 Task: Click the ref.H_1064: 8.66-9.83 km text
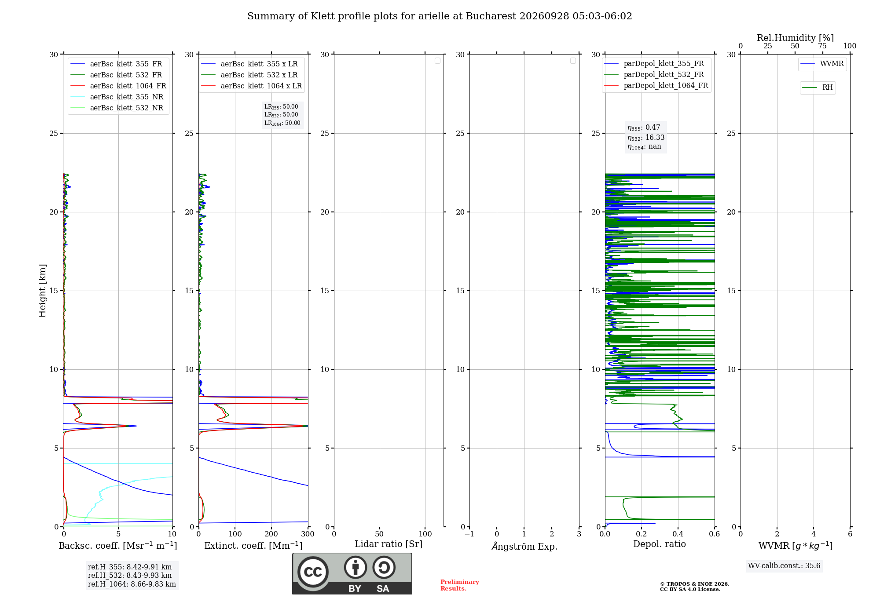point(132,584)
